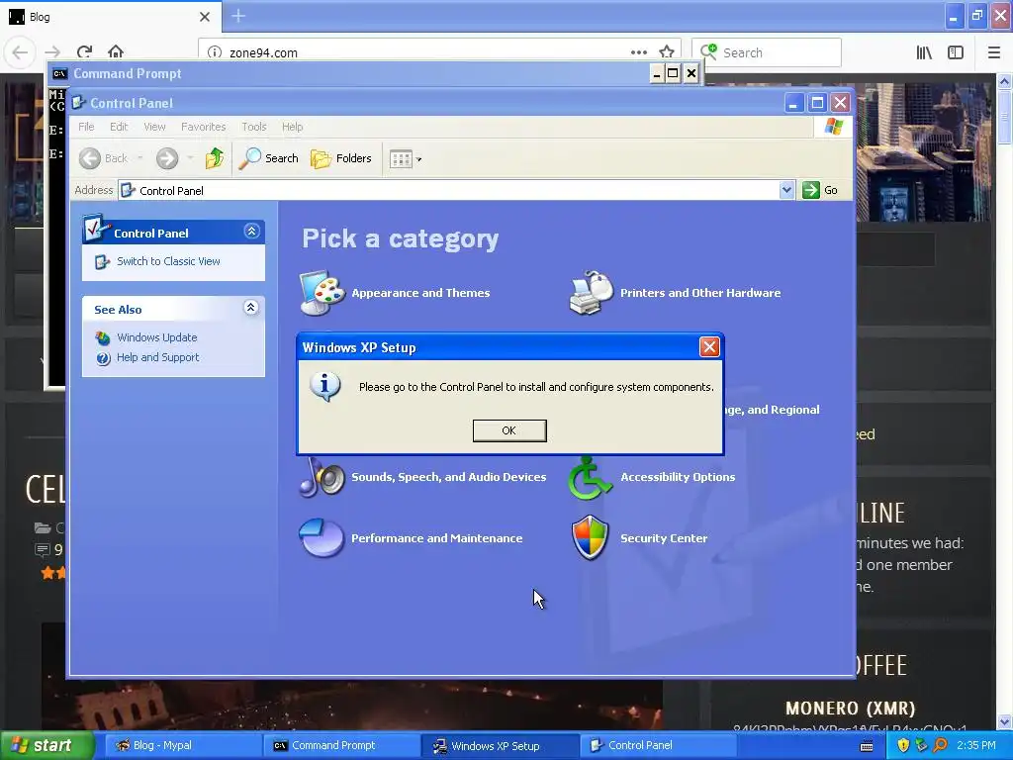
Task: Open the Tools menu in Control Panel
Action: point(254,127)
